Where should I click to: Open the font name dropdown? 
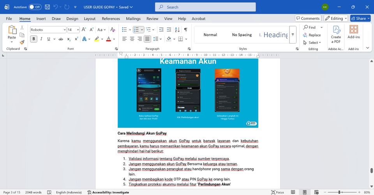pyautogui.click(x=64, y=30)
